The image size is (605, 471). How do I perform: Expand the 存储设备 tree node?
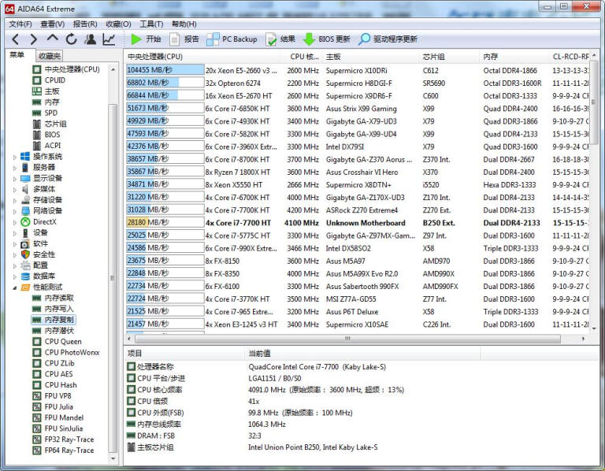15,200
